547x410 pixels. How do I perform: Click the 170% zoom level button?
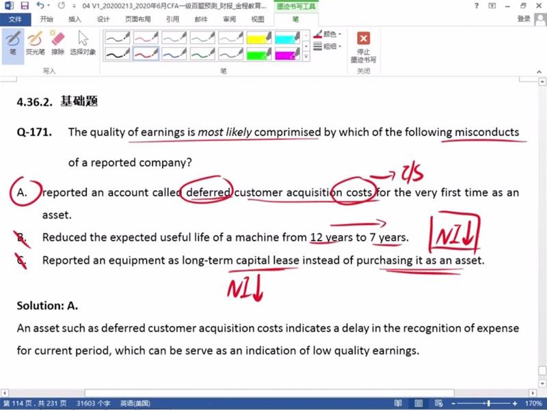[x=533, y=404]
